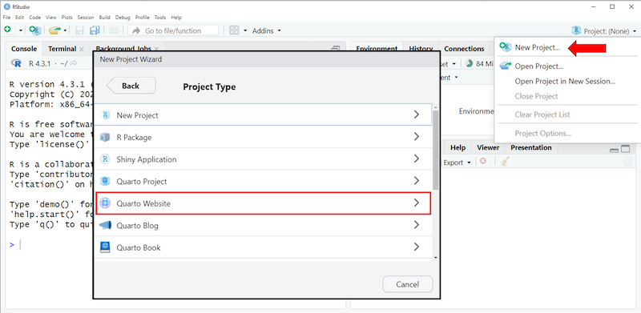The width and height of the screenshot is (641, 313).
Task: Expand the Quarto Website chevron
Action: point(416,203)
